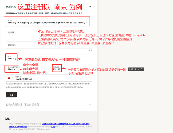Viewport: 173px width, 133px height.
Task: Open IME settings via wrench icon
Action: [x=141, y=69]
